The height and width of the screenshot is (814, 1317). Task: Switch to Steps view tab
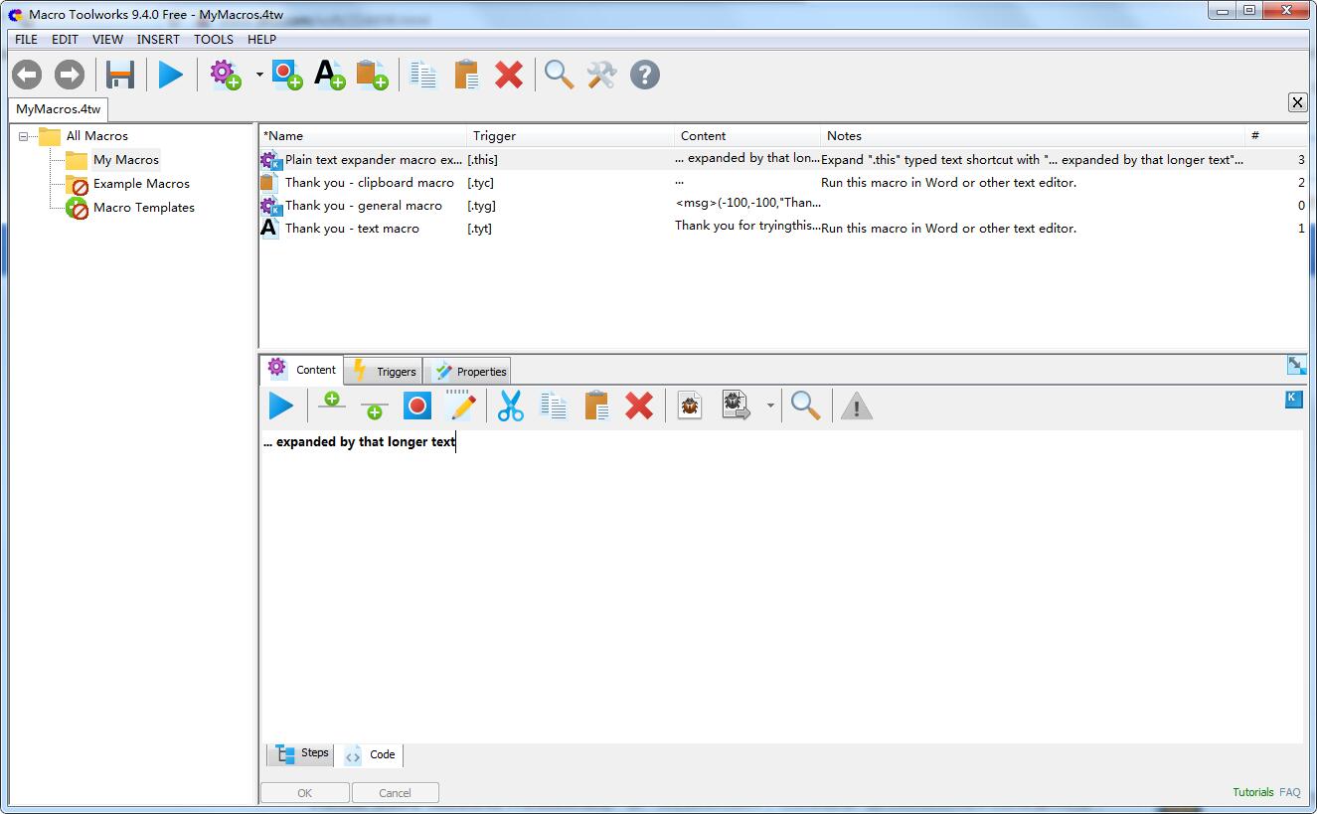coord(302,754)
